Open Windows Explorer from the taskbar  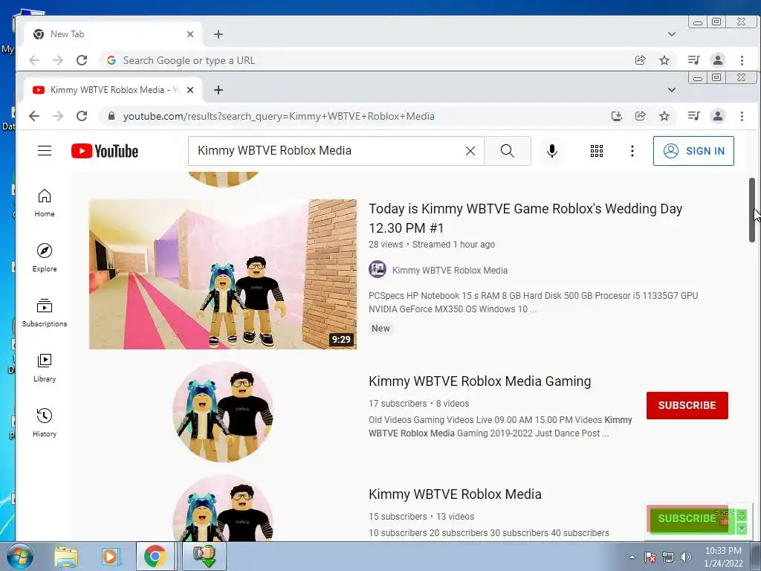point(66,556)
